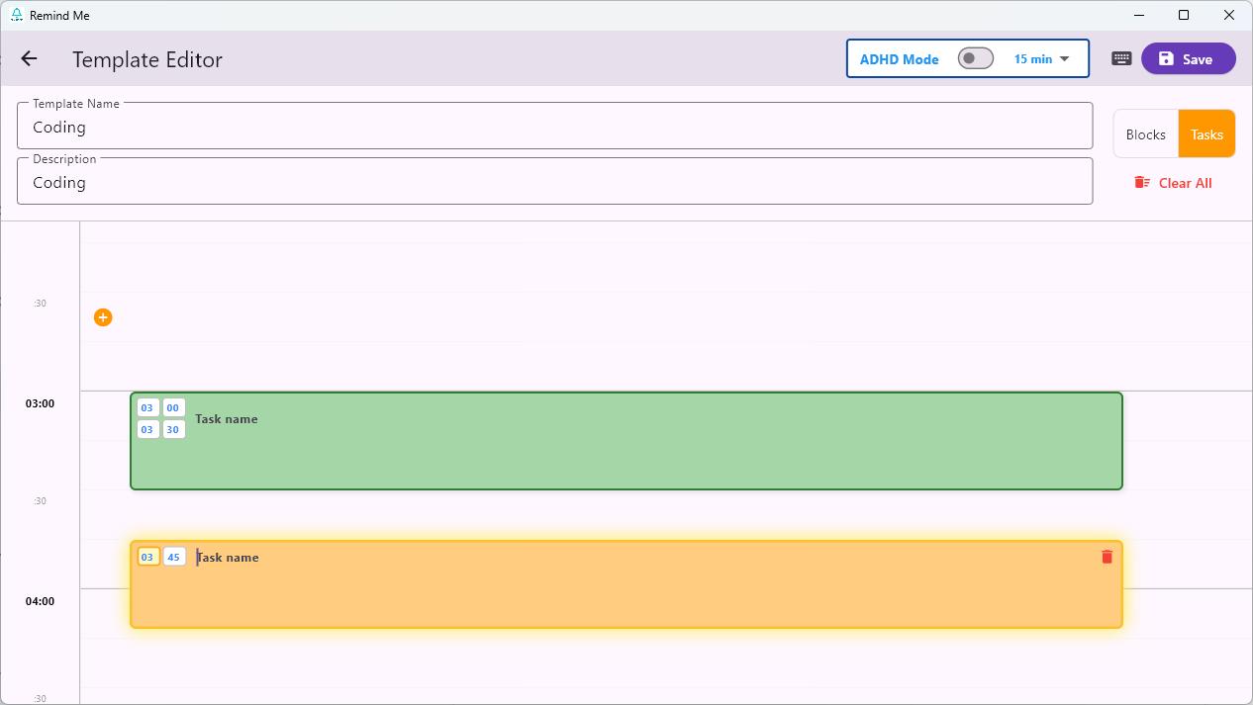Go back using the arrow icon

(29, 58)
